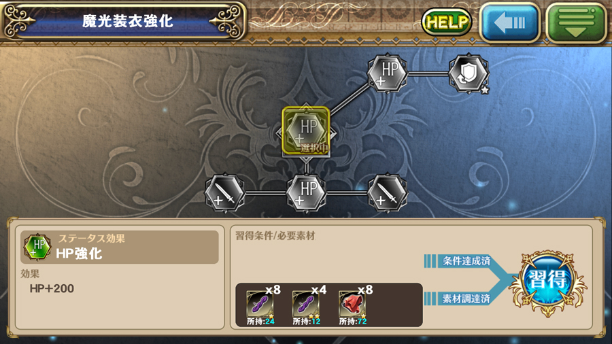This screenshot has height=344, width=612.
Task: Click the HP+200 effect text
Action: pyautogui.click(x=52, y=289)
